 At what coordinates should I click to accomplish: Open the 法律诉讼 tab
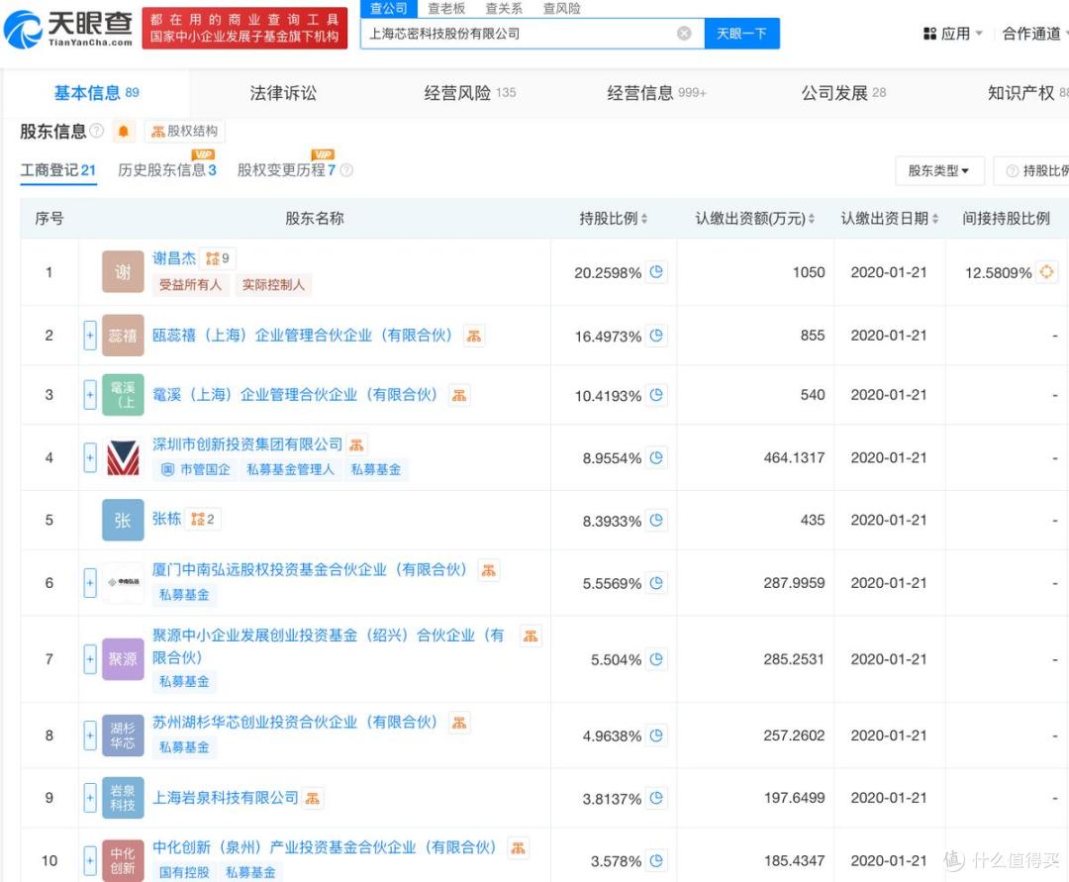tap(283, 93)
